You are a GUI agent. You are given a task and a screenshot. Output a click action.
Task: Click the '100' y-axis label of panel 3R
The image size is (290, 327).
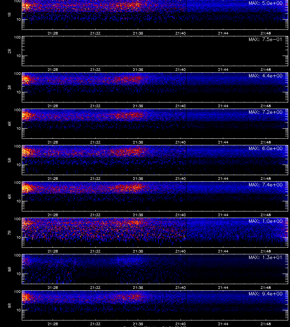click(17, 74)
